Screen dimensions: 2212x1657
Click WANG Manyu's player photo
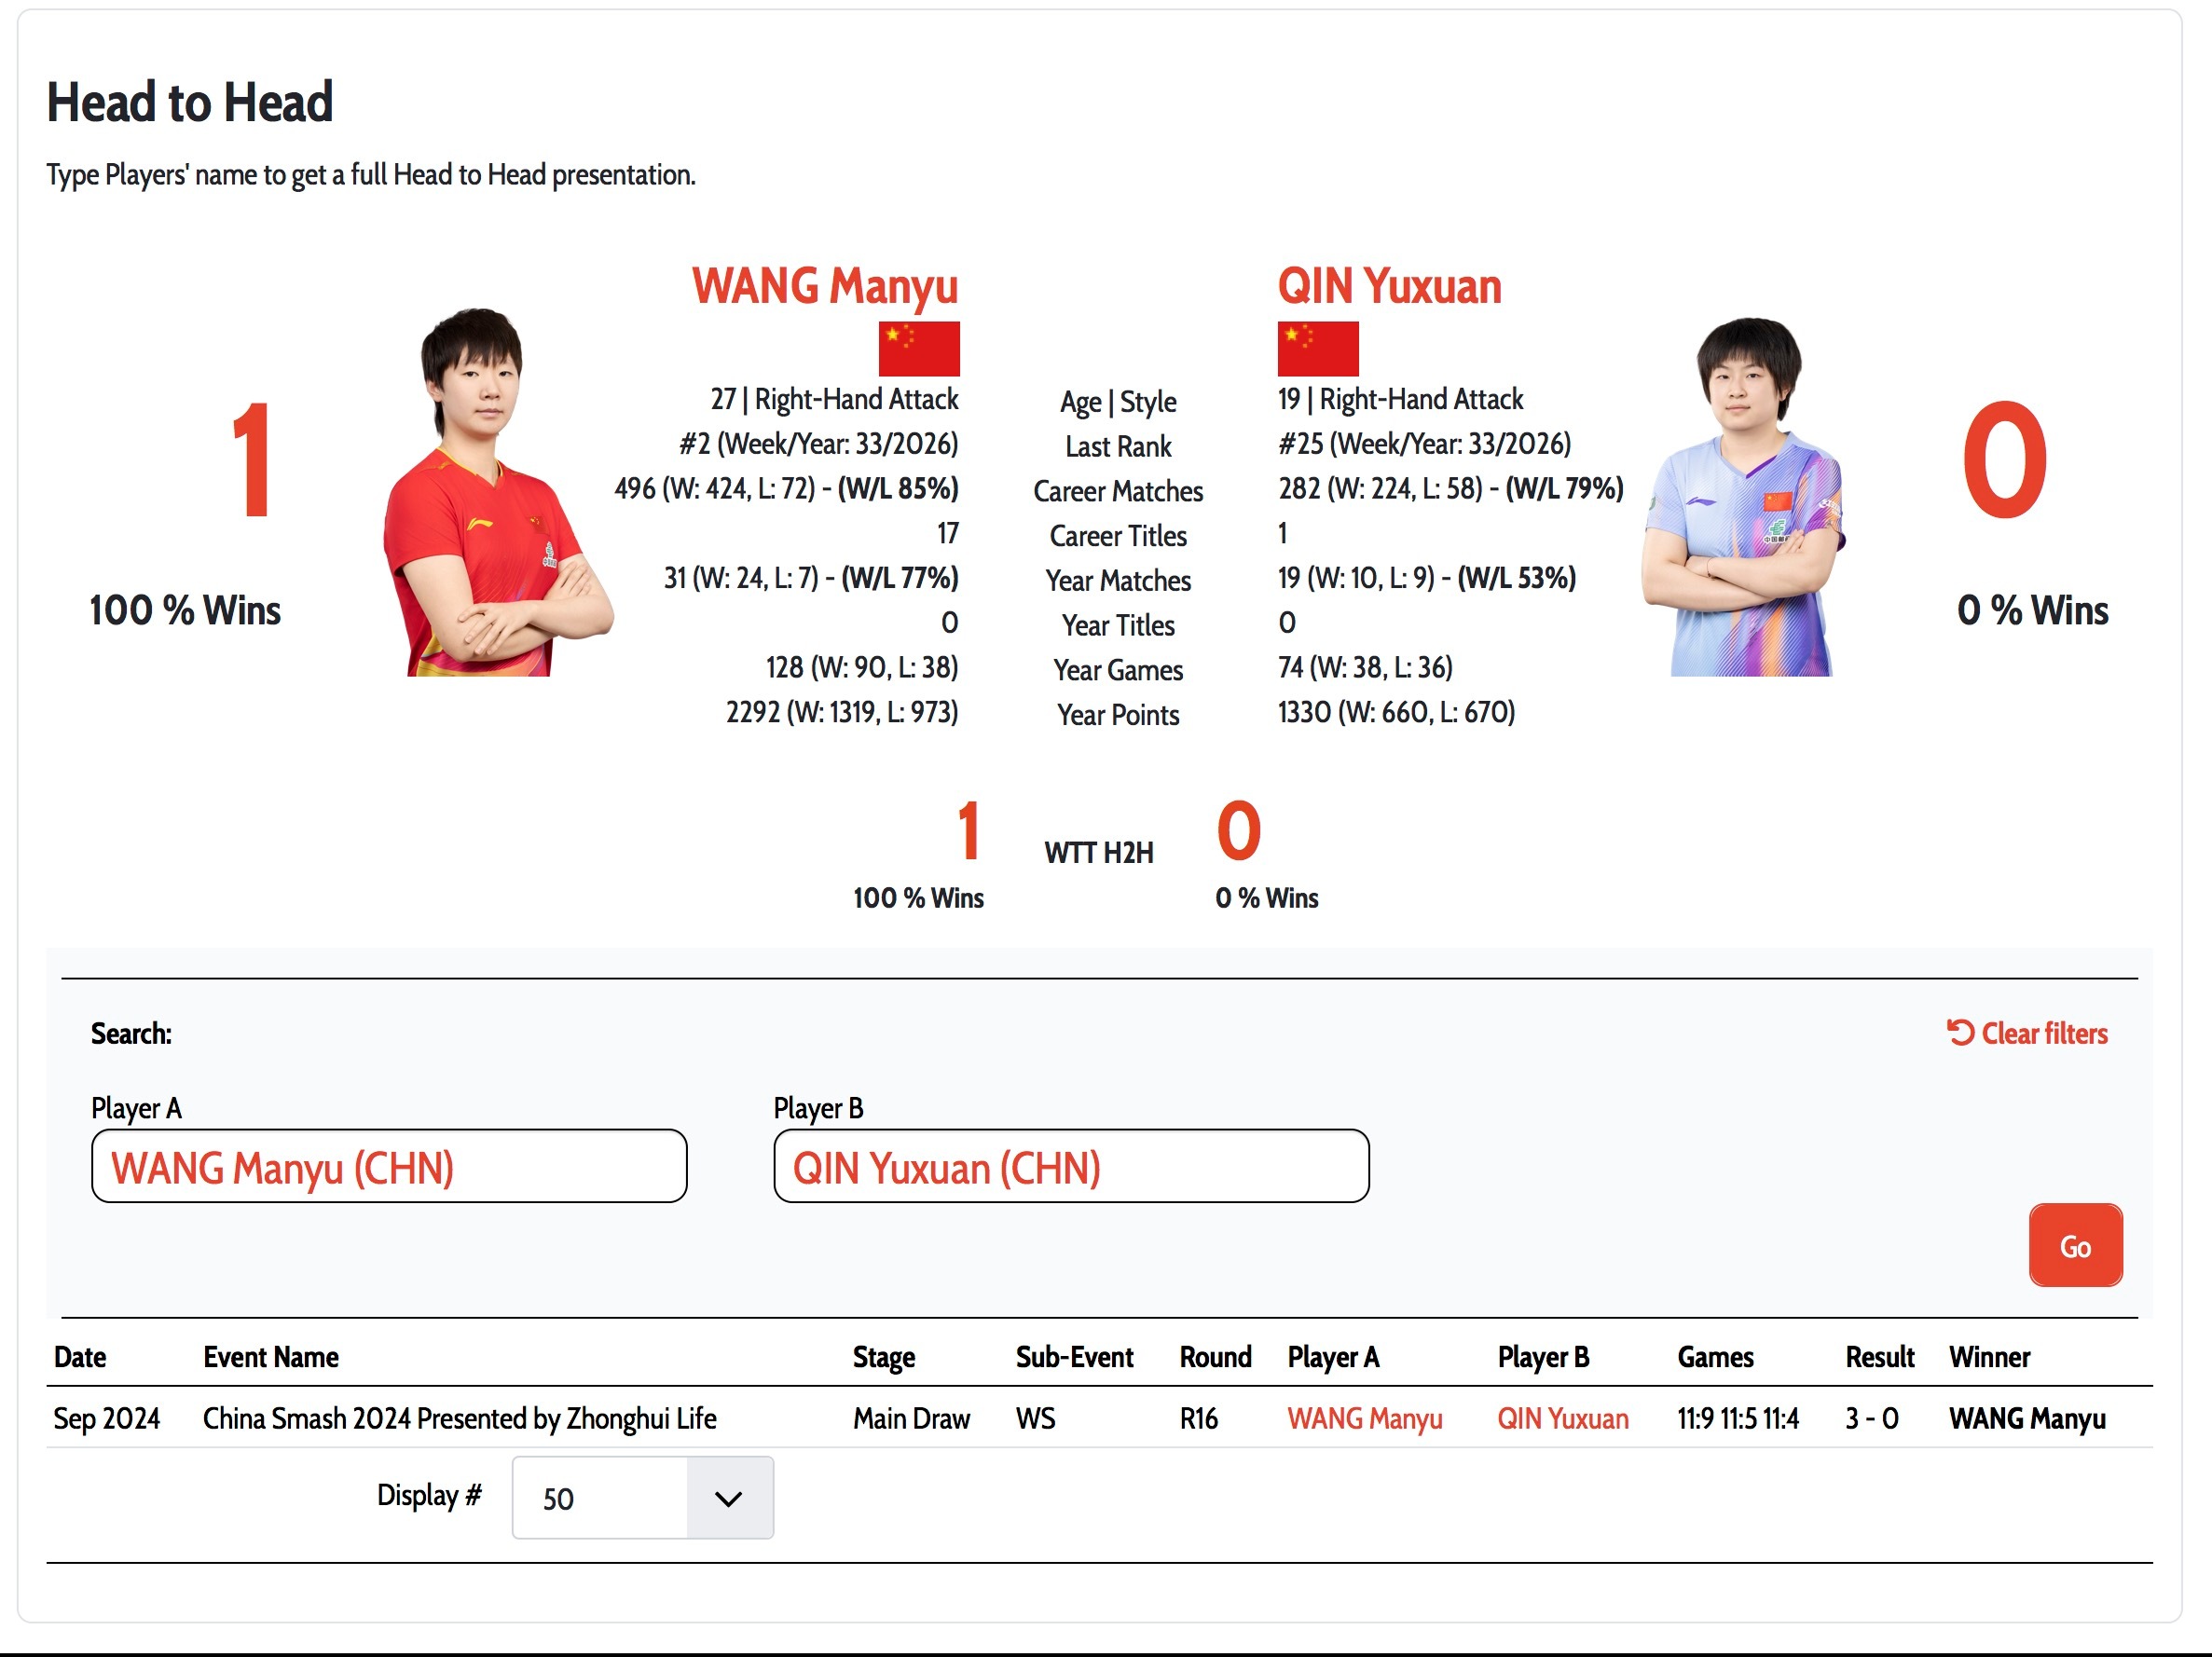(497, 492)
